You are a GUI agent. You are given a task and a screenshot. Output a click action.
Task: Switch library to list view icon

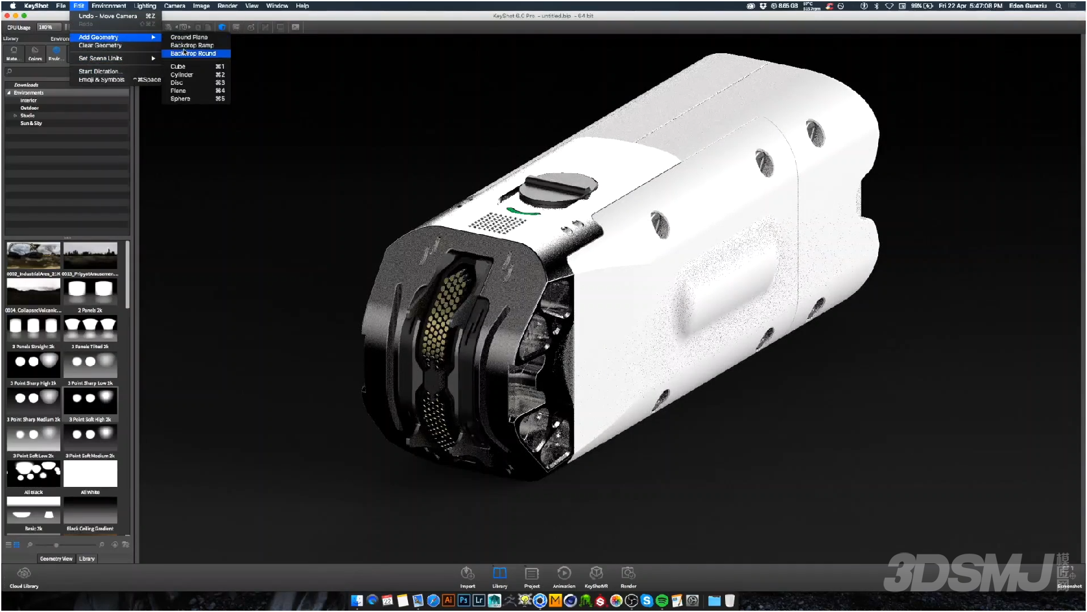(9, 545)
